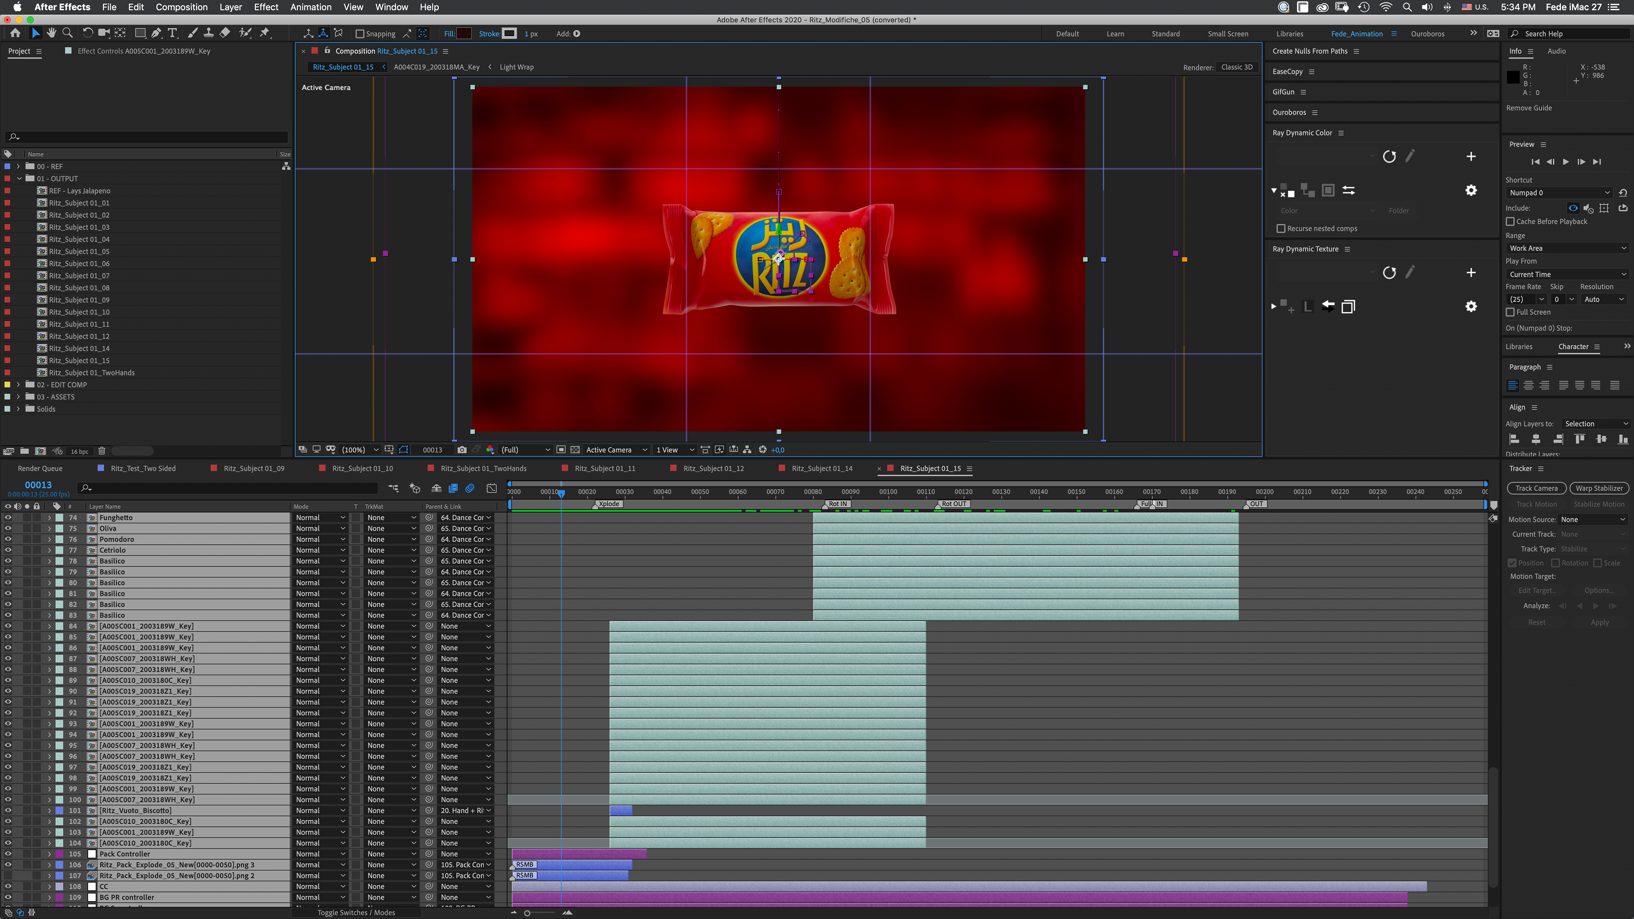Click Ray Dynamic Texture refresh icon

(1389, 273)
